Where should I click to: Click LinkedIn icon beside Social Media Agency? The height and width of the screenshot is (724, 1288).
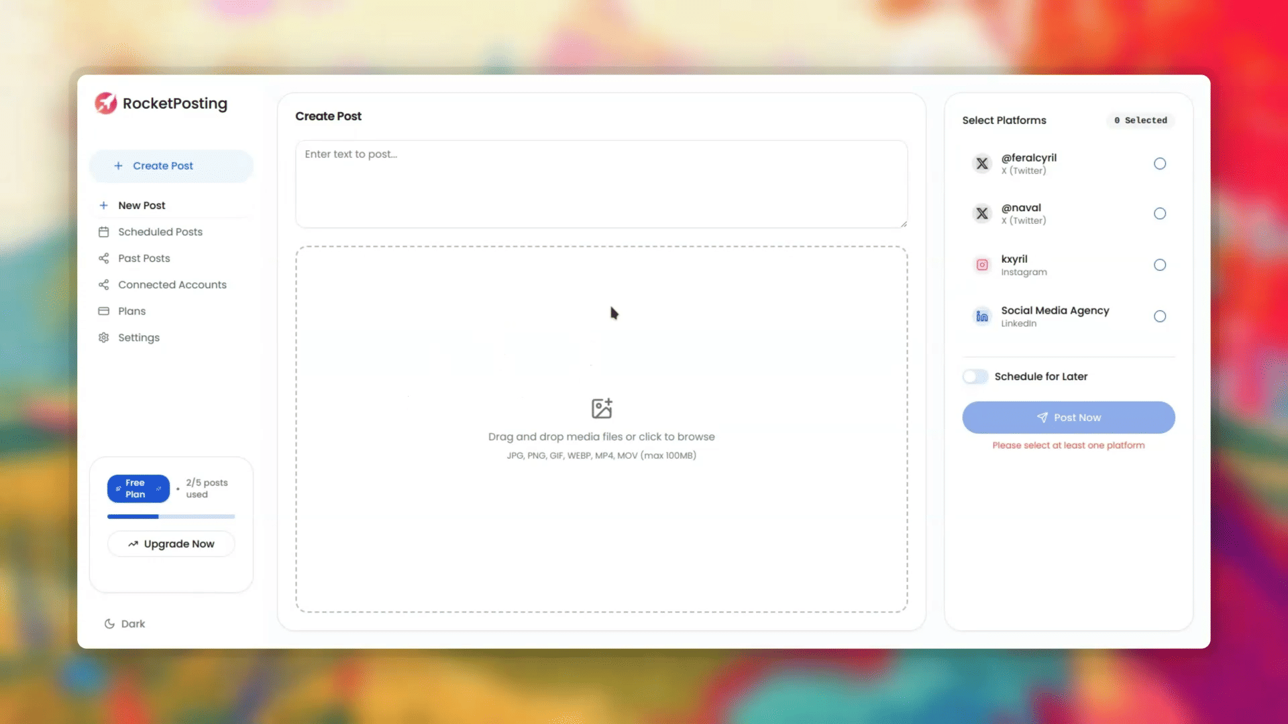click(x=982, y=316)
